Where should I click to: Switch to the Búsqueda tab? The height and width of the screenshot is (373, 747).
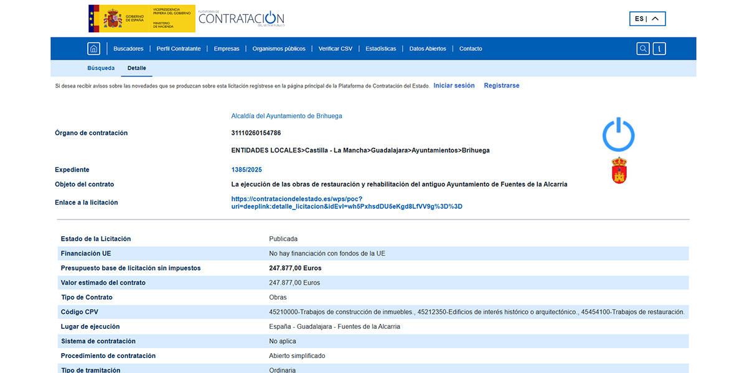101,68
